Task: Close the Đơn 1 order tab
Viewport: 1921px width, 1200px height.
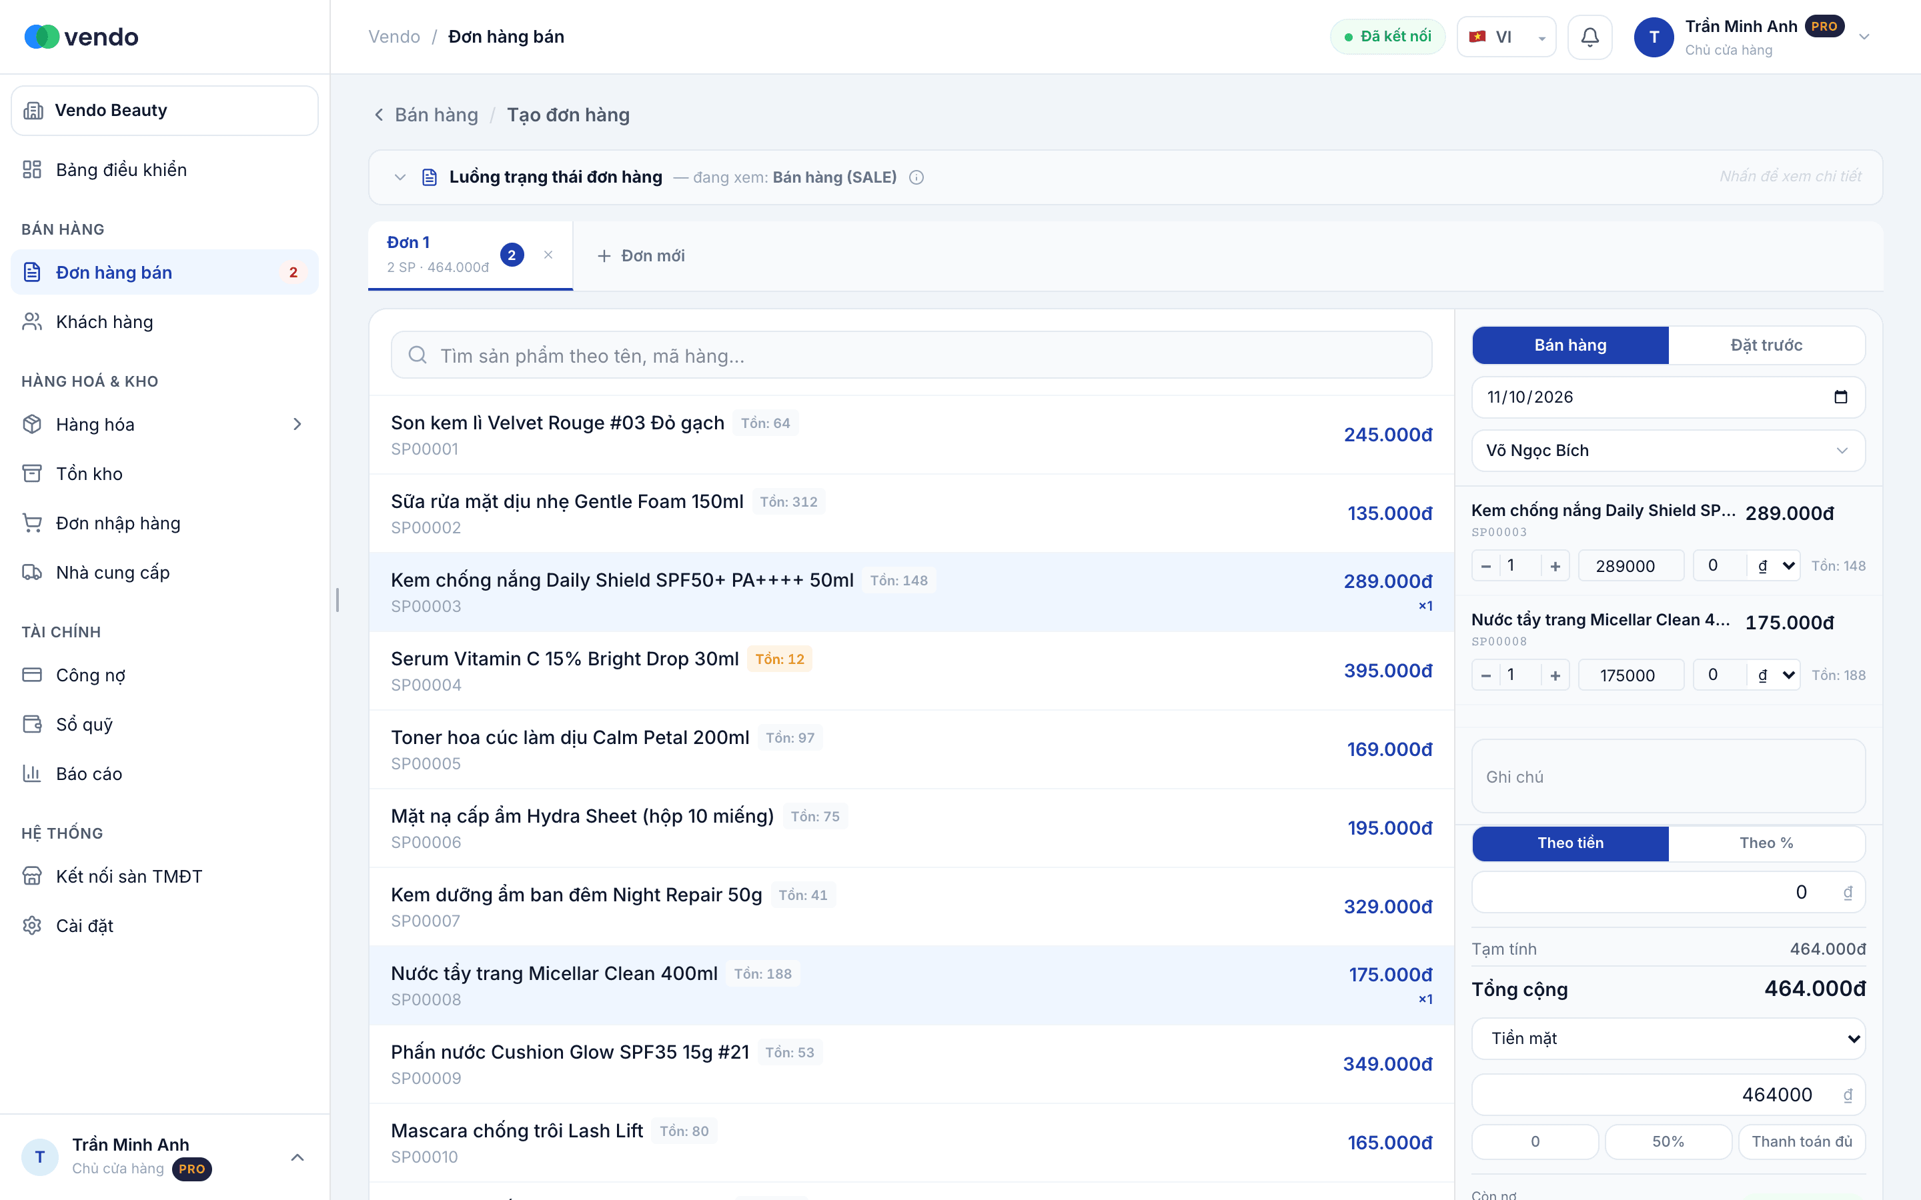Action: pyautogui.click(x=548, y=255)
